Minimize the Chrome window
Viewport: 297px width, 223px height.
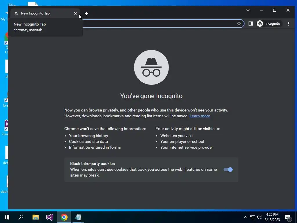[261, 10]
